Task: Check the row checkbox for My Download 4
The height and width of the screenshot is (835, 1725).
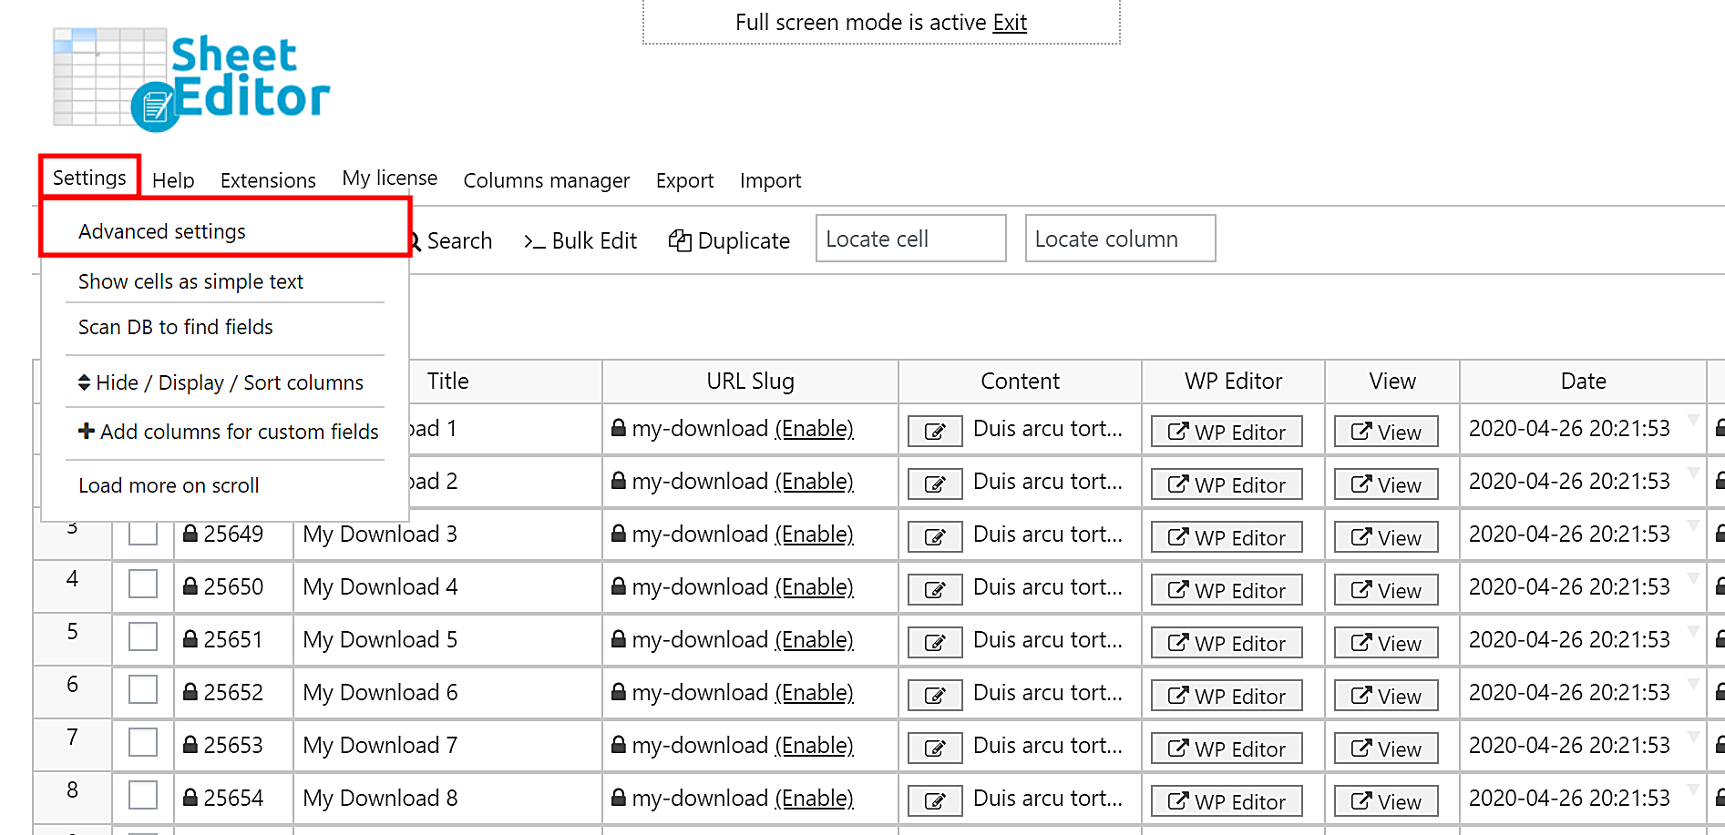Action: pos(143,584)
